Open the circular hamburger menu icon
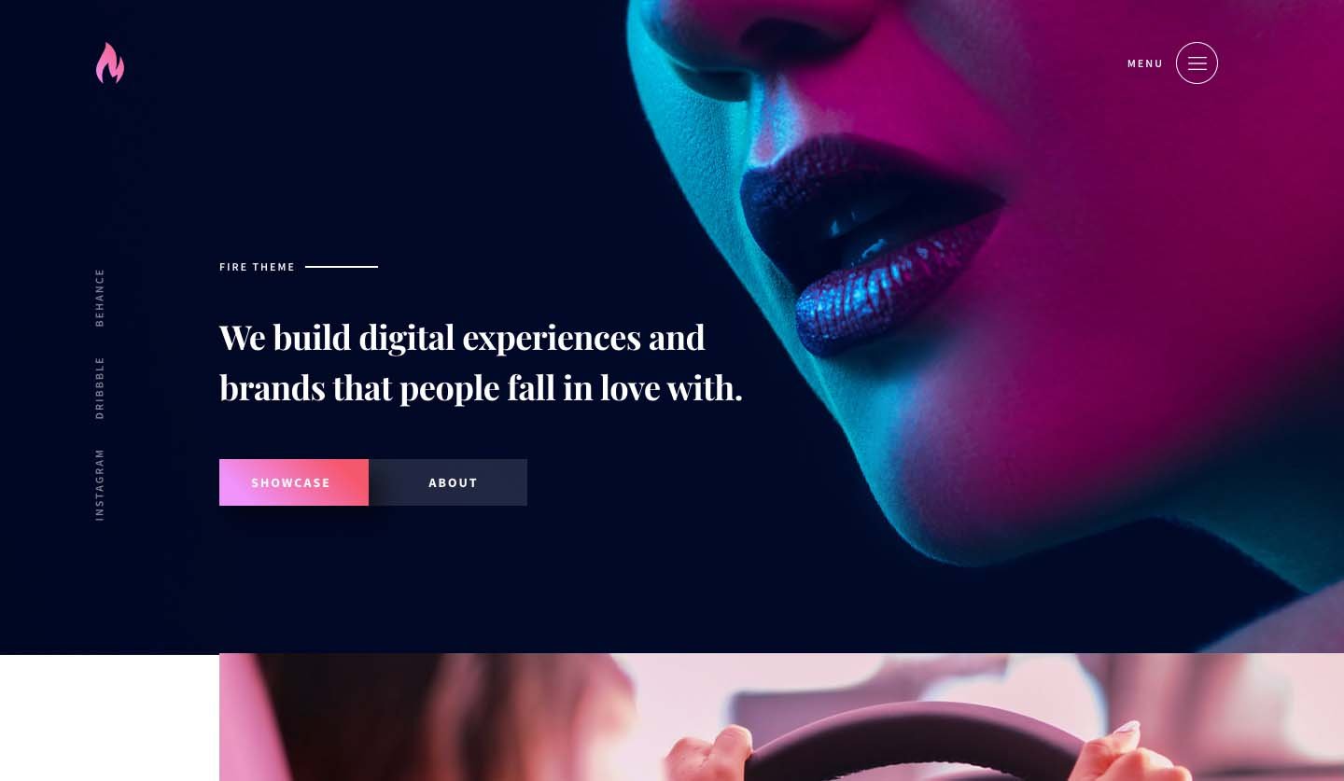1344x781 pixels. click(1197, 63)
